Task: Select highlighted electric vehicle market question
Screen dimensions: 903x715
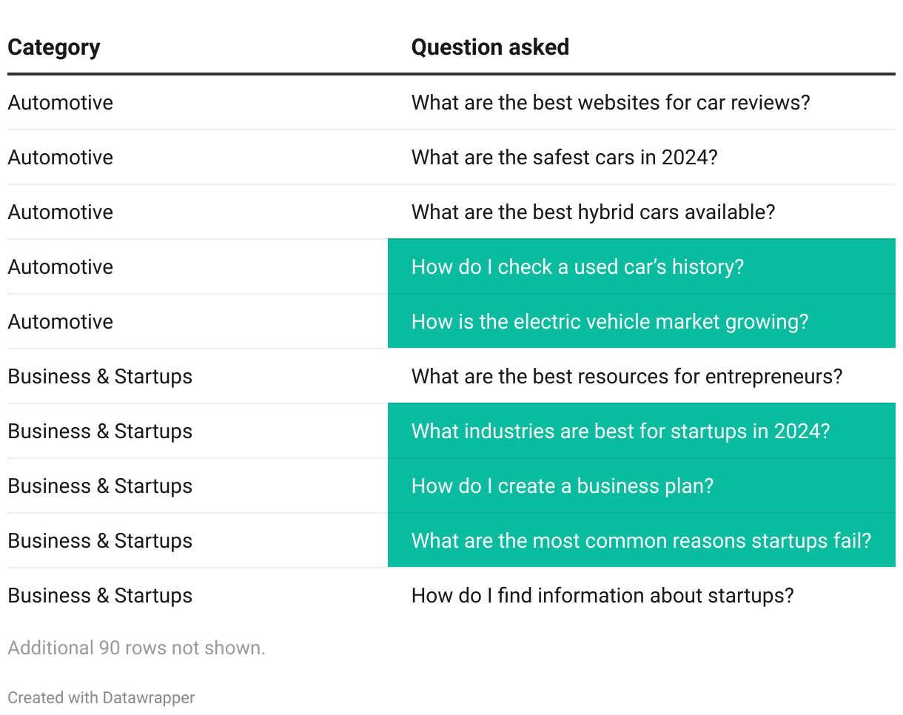Action: [610, 321]
